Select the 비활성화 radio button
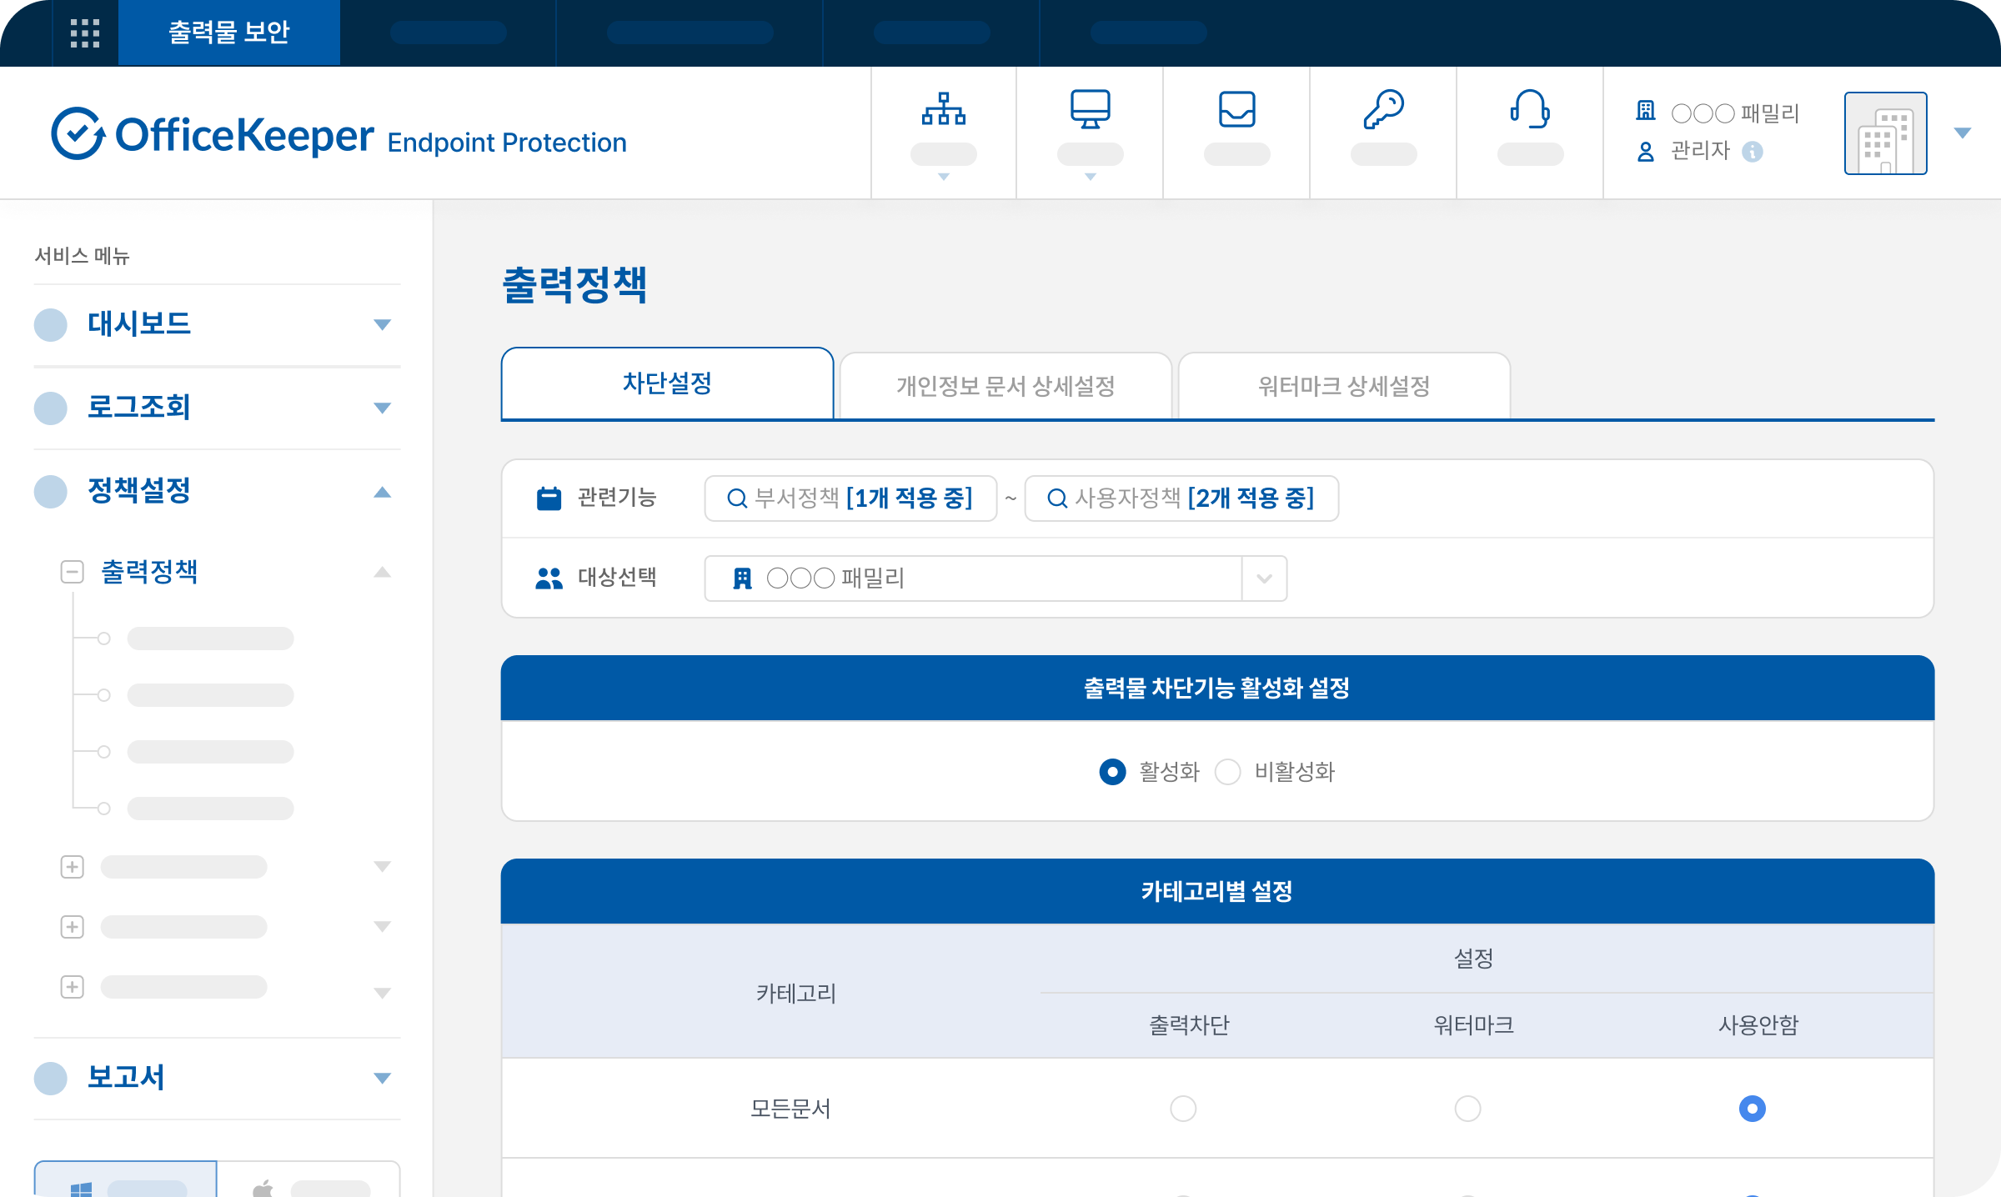The image size is (2001, 1197). tap(1228, 772)
